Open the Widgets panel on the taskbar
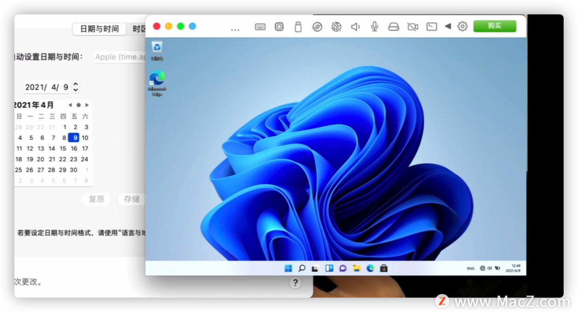 [329, 268]
